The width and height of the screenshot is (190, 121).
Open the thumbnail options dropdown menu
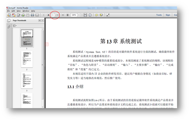[15, 26]
